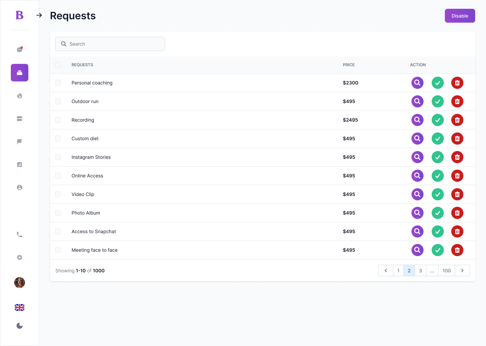Select the briefcase Requests icon in sidebar

coord(19,73)
